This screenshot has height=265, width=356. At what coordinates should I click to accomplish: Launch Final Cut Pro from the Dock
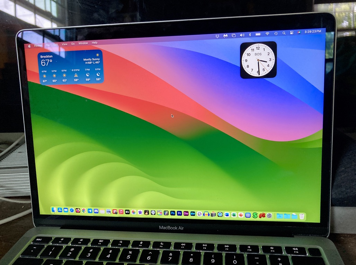pos(160,213)
